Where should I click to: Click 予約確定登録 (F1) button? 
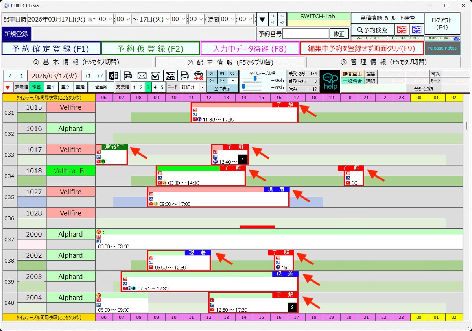pos(51,48)
